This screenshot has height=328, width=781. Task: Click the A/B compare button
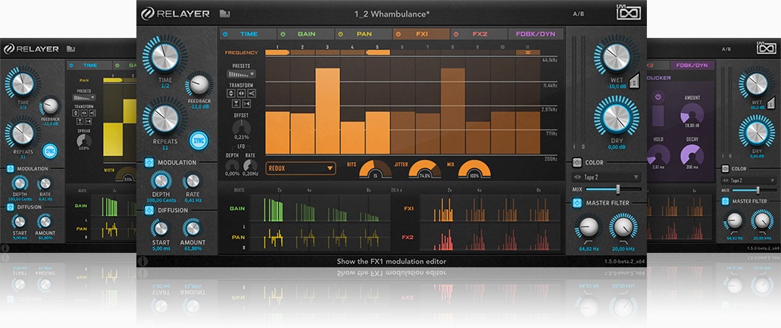tap(578, 14)
